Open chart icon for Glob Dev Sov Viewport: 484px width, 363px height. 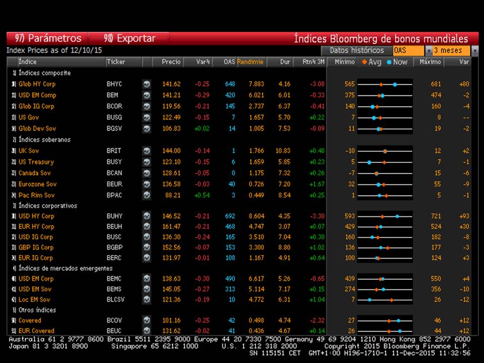pyautogui.click(x=147, y=129)
